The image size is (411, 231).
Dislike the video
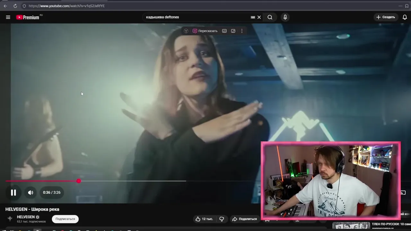pos(222,219)
